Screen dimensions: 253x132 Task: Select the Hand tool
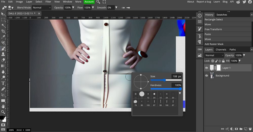(x=3, y=106)
